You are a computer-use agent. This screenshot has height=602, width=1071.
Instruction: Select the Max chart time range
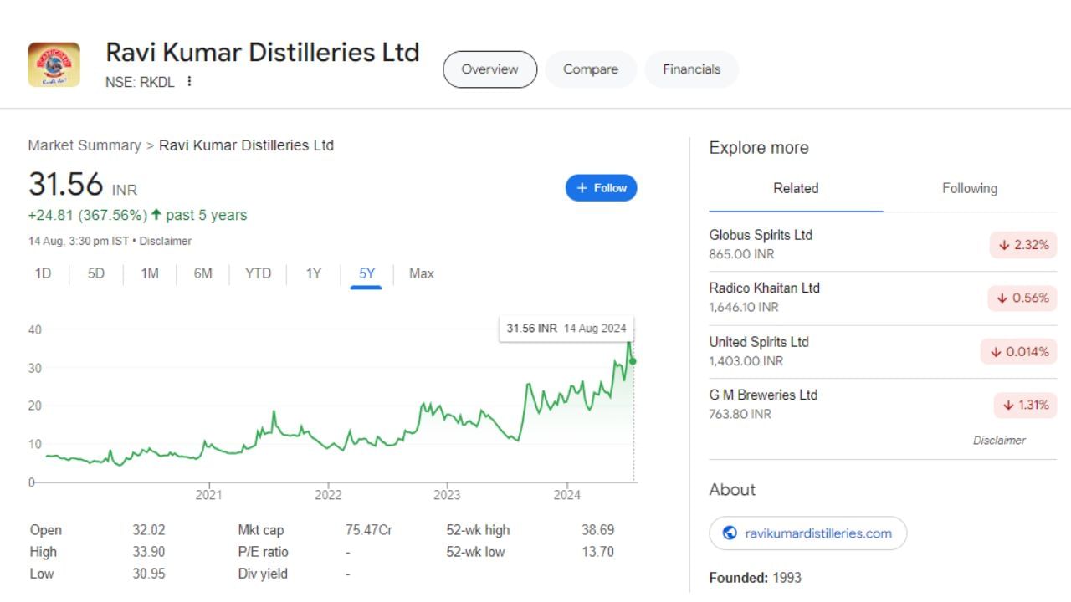(421, 273)
